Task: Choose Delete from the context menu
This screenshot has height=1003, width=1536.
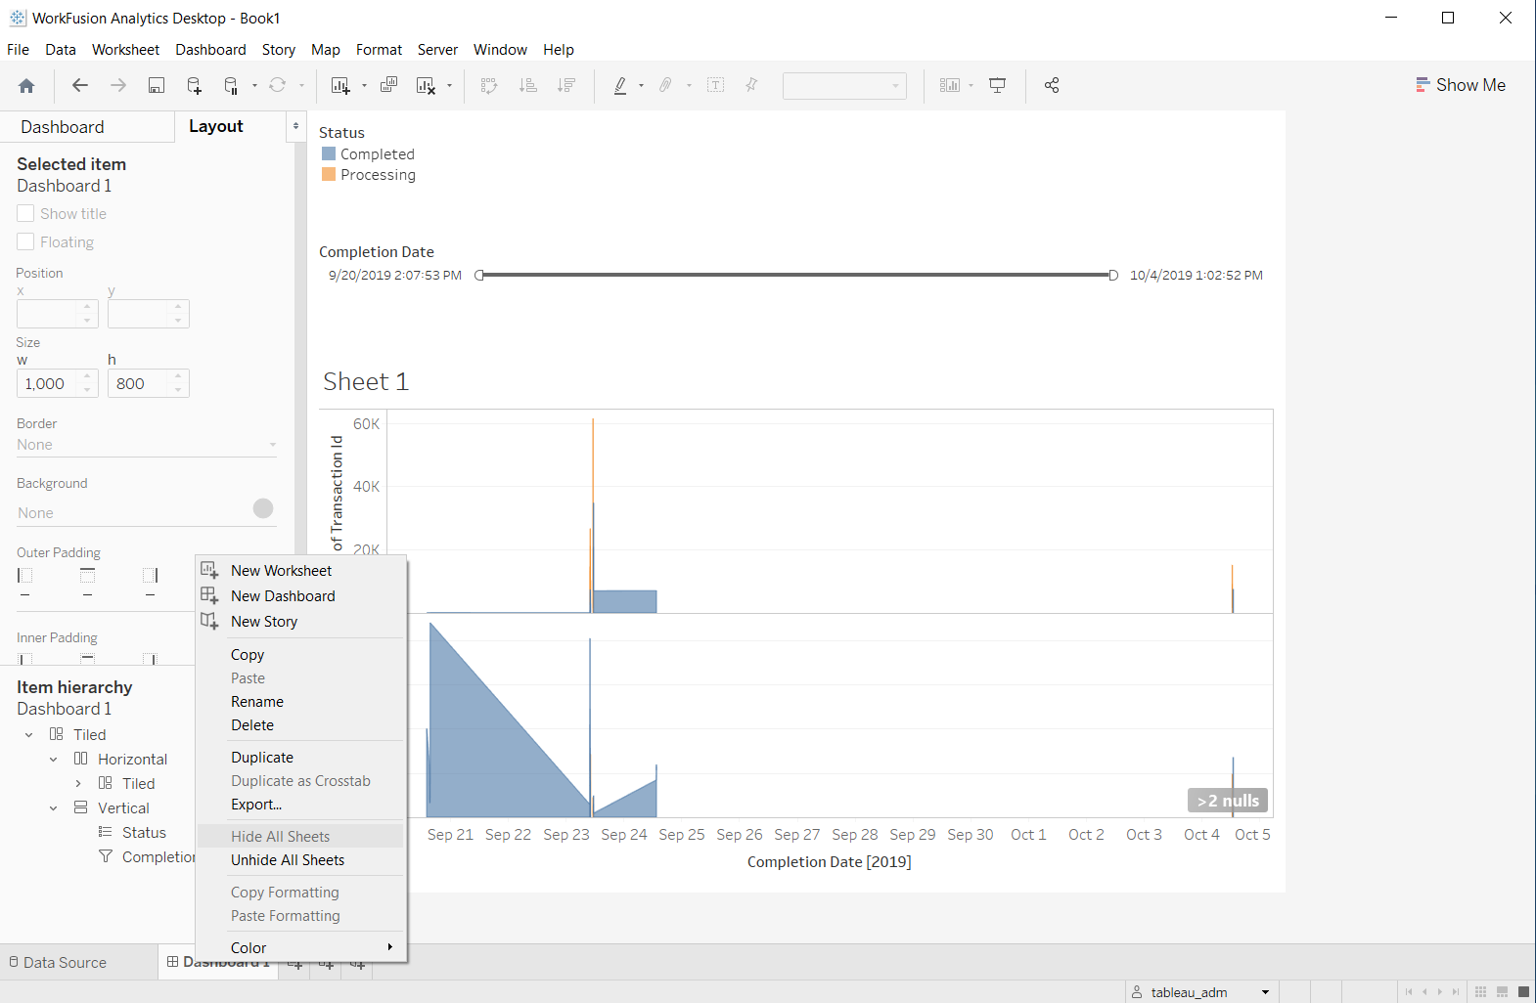Action: [x=301, y=725]
